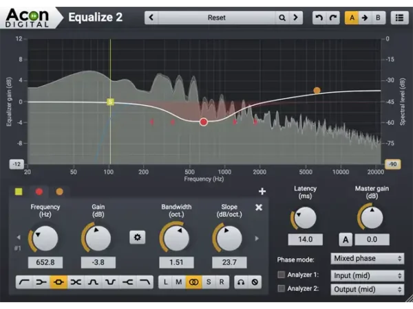Add a new EQ band

[x=262, y=192]
